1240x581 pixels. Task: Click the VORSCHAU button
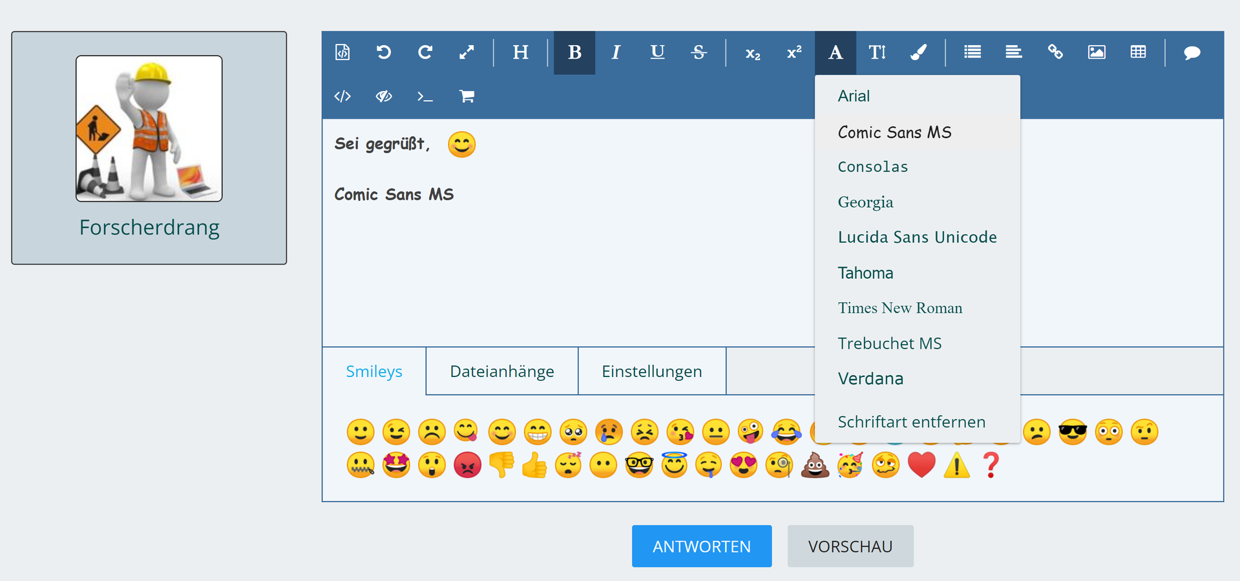coord(850,546)
